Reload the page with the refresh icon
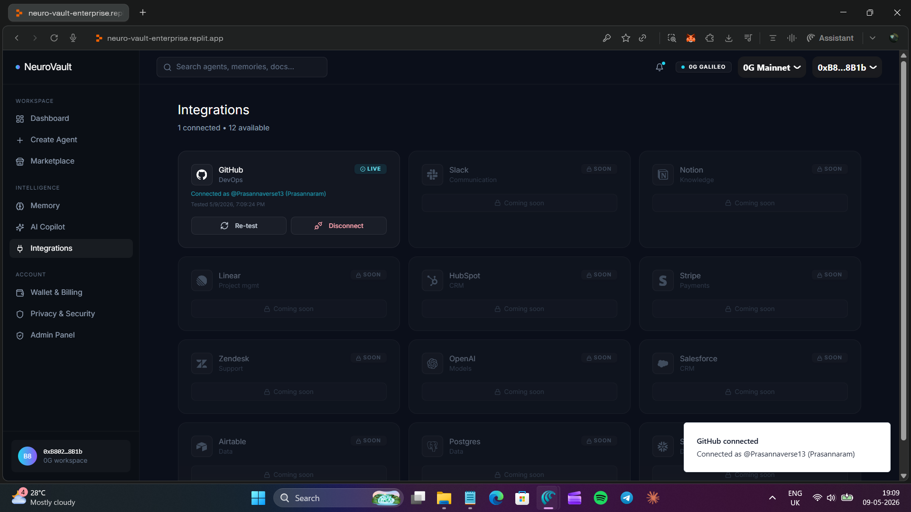The height and width of the screenshot is (512, 911). [x=54, y=38]
